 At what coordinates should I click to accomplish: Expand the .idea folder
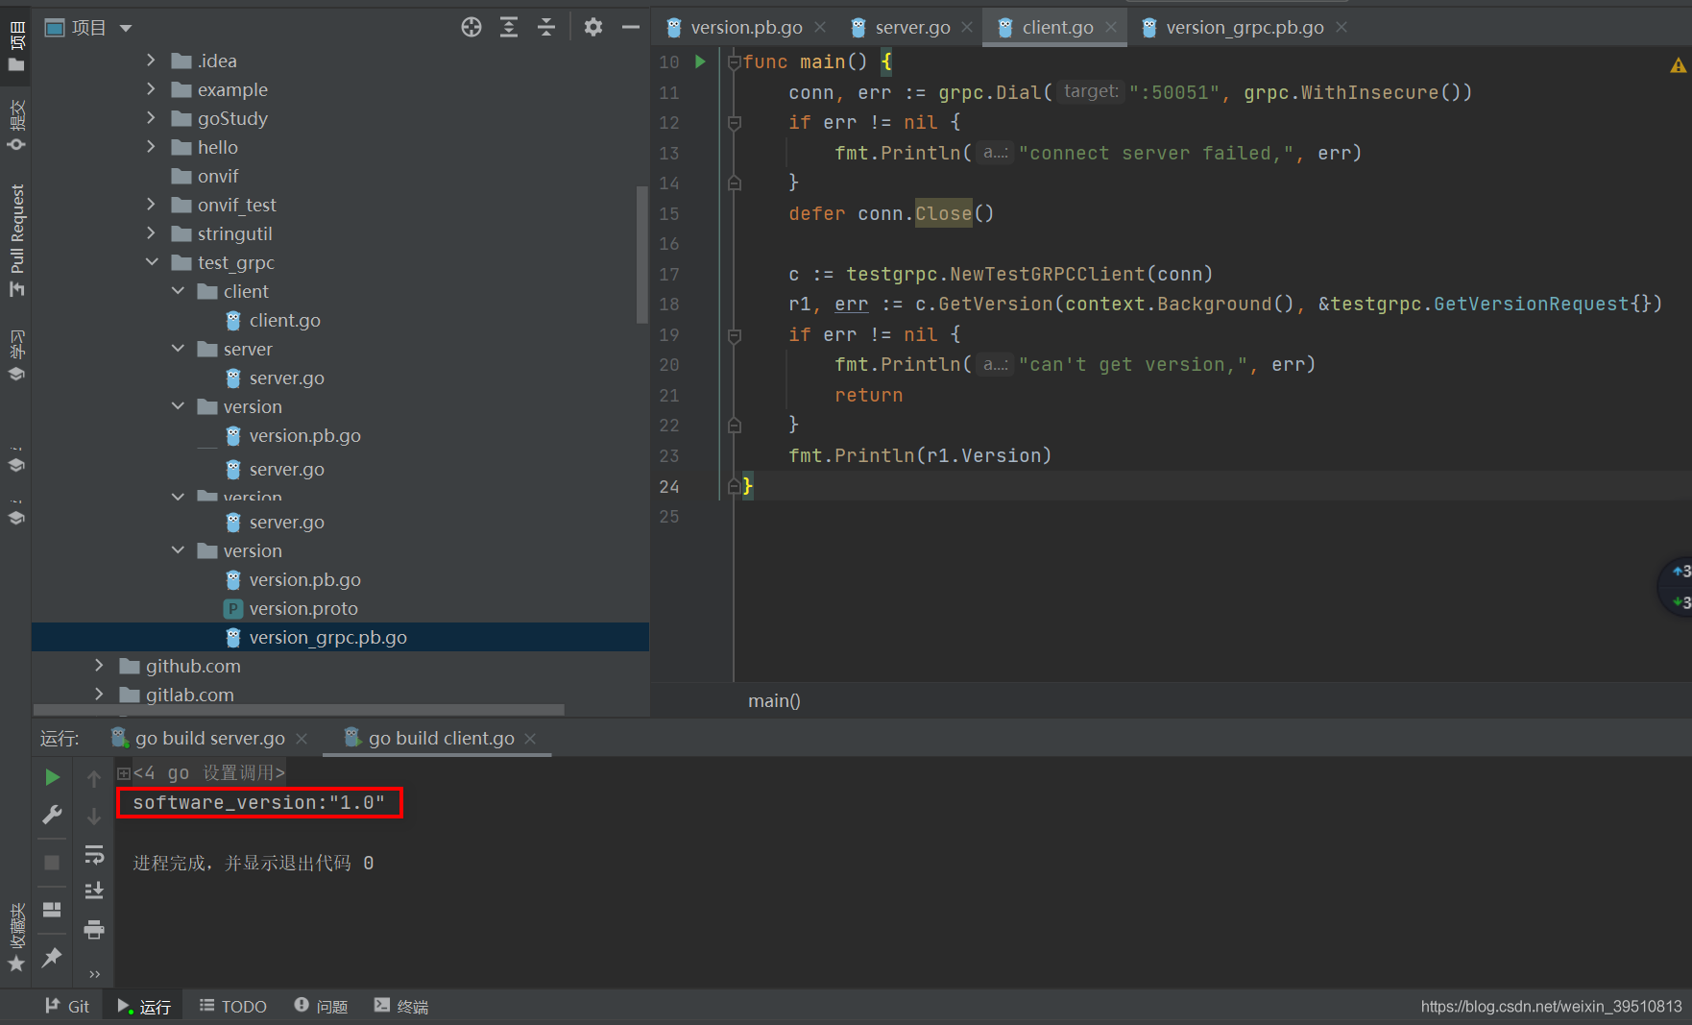[x=151, y=61]
